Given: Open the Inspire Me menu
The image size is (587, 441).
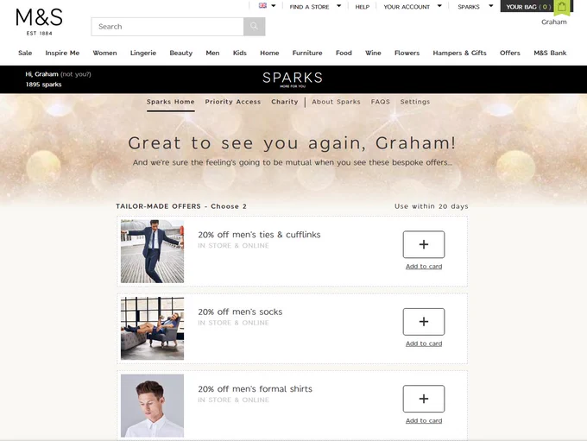Looking at the screenshot, I should point(62,53).
